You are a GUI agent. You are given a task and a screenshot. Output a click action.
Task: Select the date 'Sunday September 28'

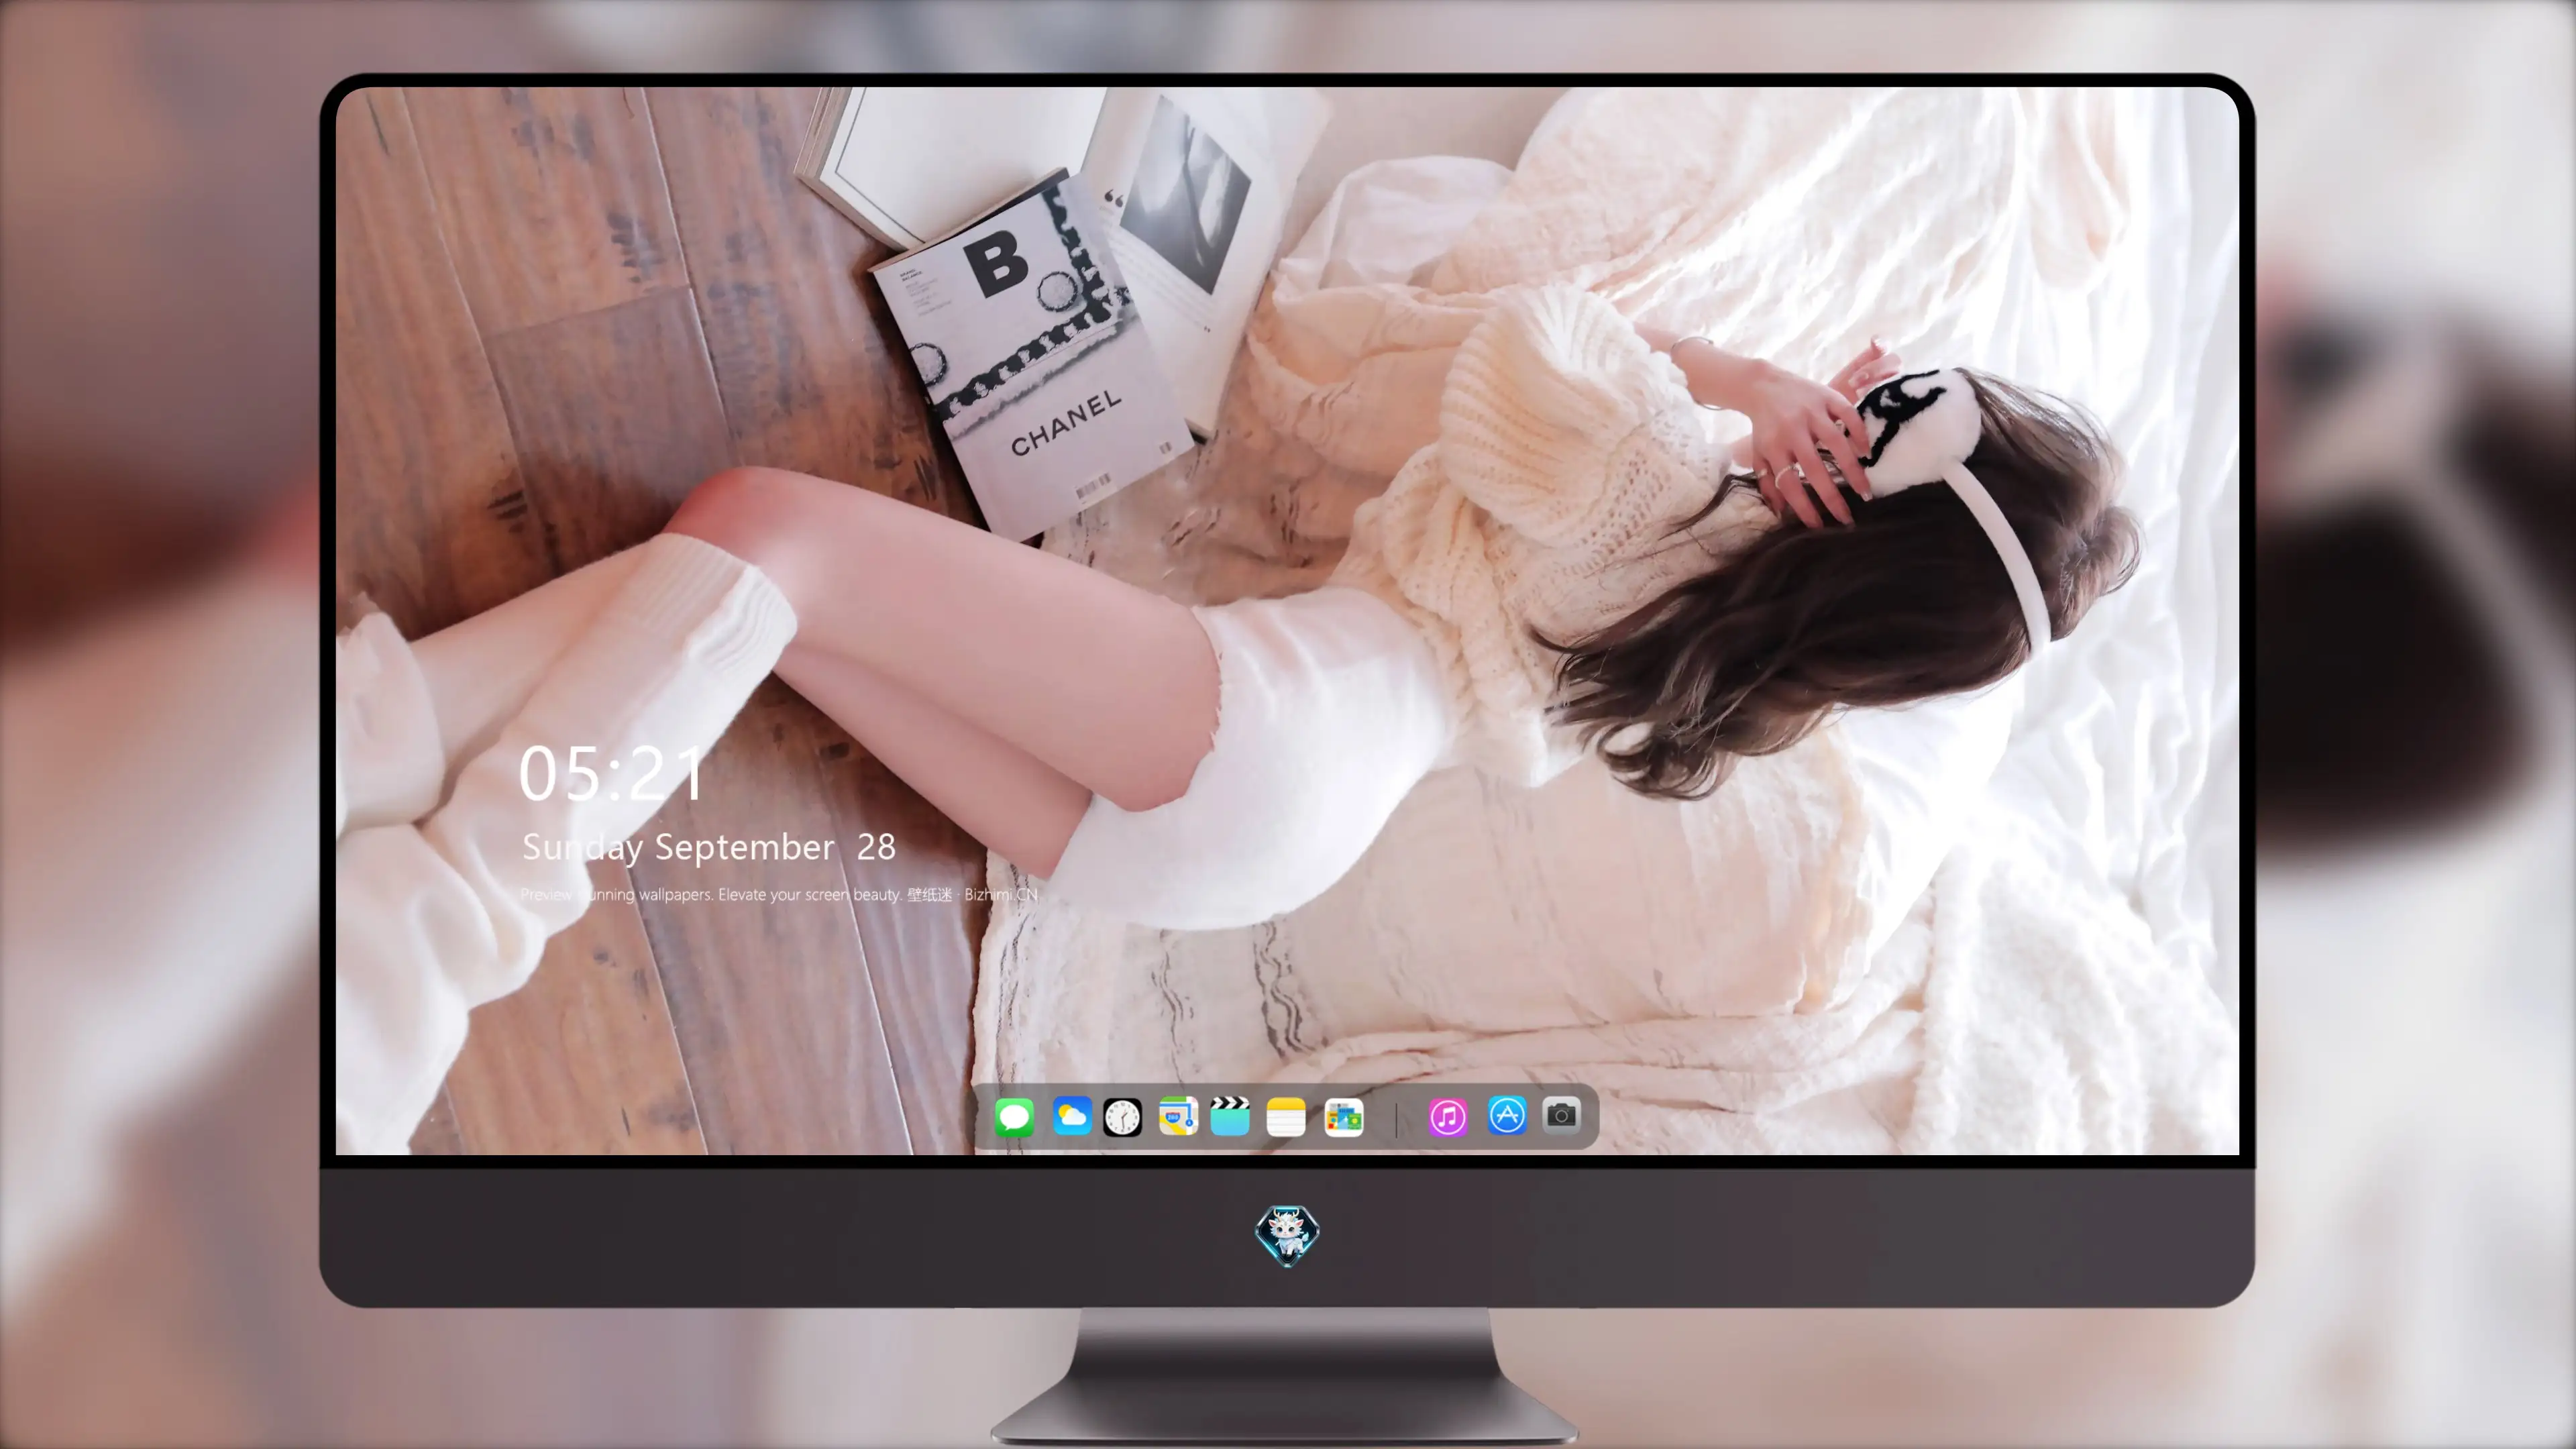click(x=708, y=847)
